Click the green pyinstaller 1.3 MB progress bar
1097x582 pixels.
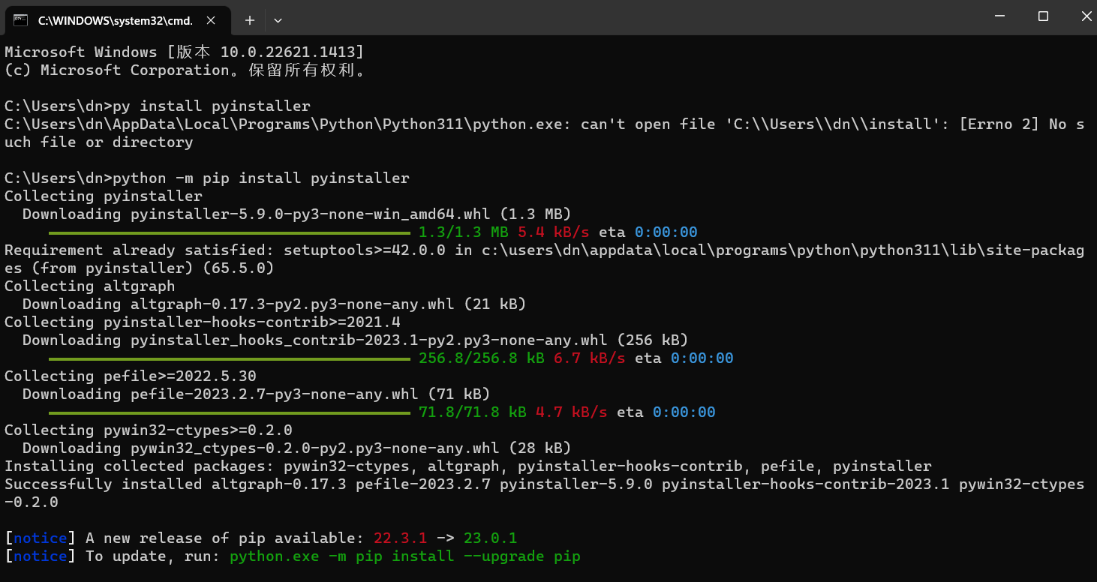click(230, 232)
